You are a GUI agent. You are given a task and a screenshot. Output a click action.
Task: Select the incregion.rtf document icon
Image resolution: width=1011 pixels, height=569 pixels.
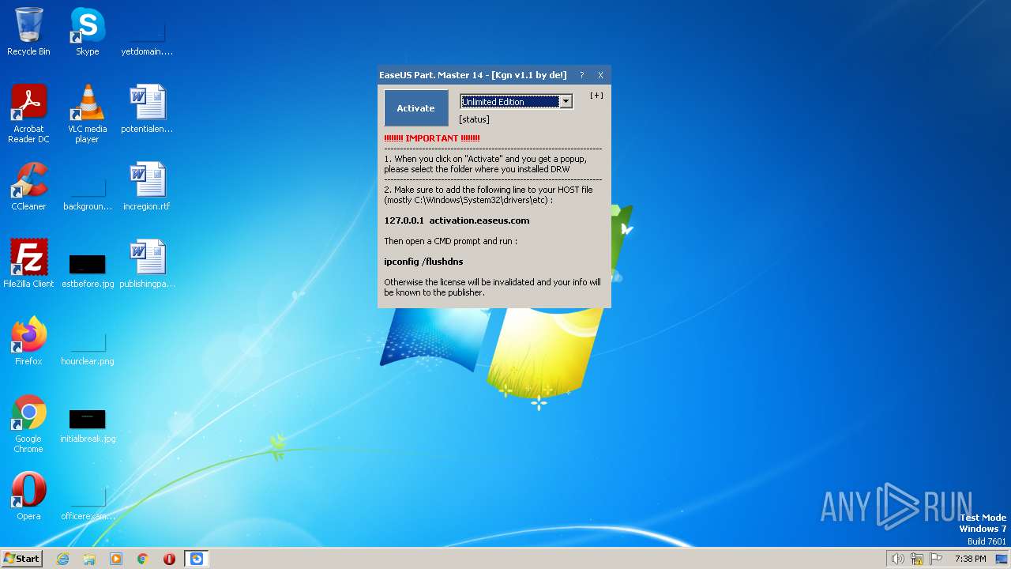[146, 187]
